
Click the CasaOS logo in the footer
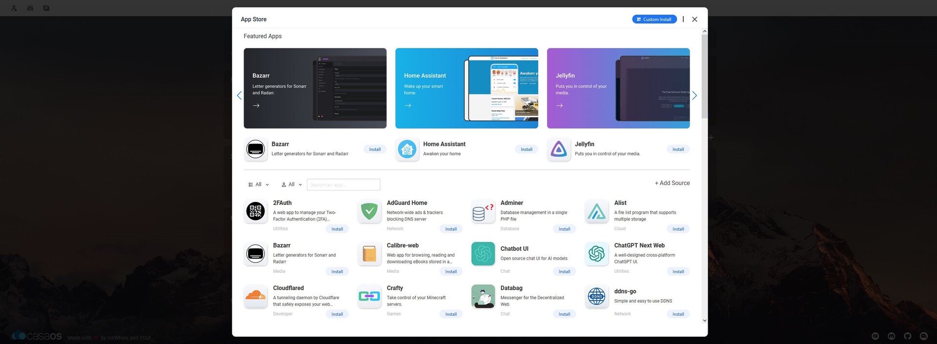37,336
